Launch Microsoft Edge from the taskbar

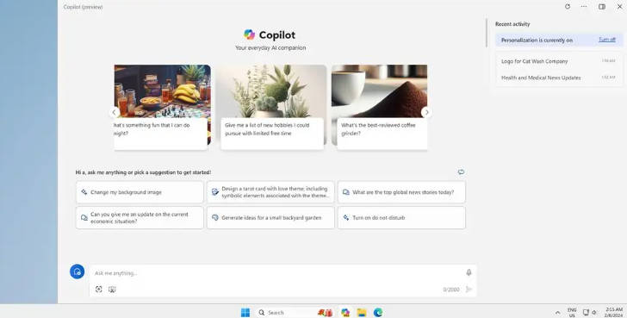[378, 313]
